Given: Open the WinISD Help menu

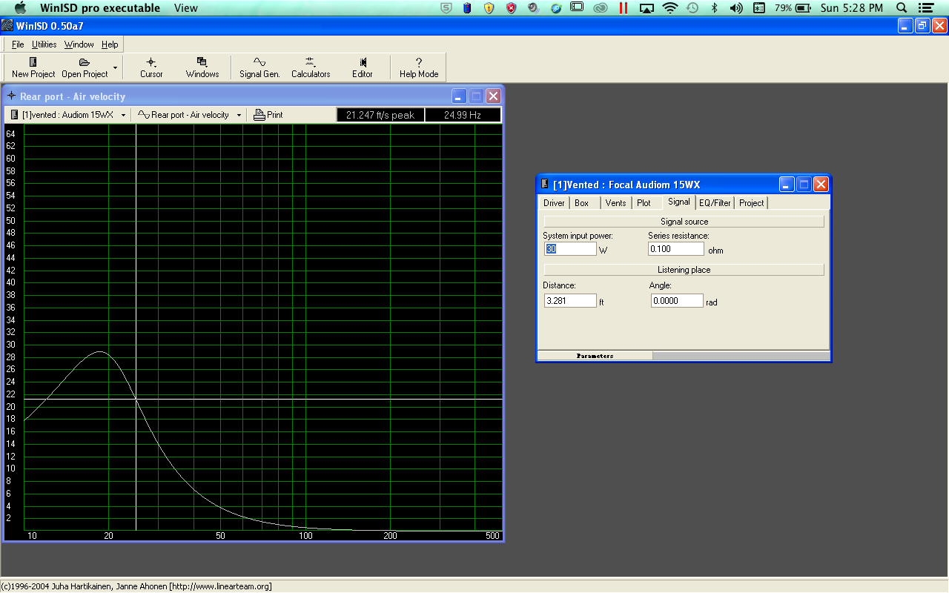Looking at the screenshot, I should 110,44.
